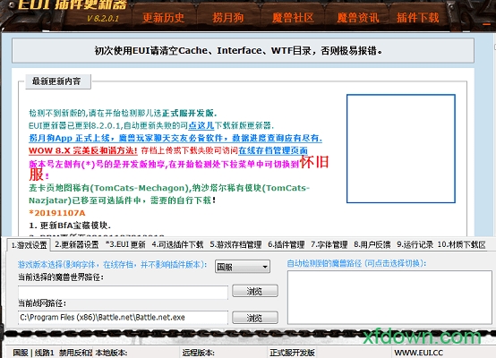496x358 pixels.
Task: Switch to the 9.运行记录 tab
Action: 415,244
